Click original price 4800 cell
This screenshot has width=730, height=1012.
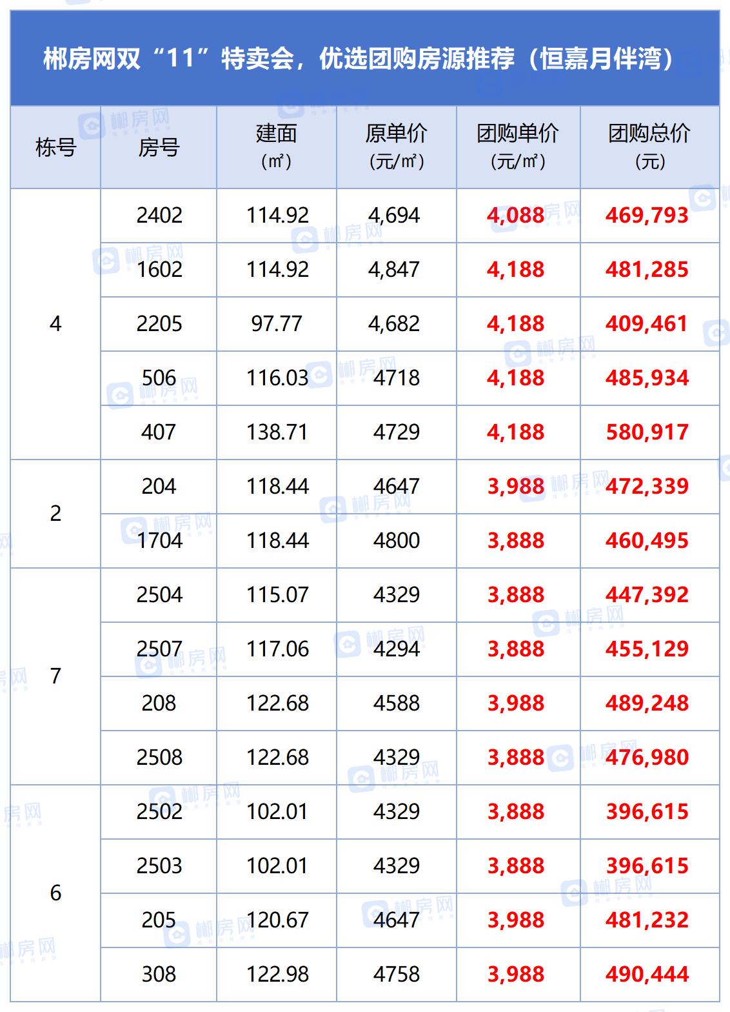396,541
